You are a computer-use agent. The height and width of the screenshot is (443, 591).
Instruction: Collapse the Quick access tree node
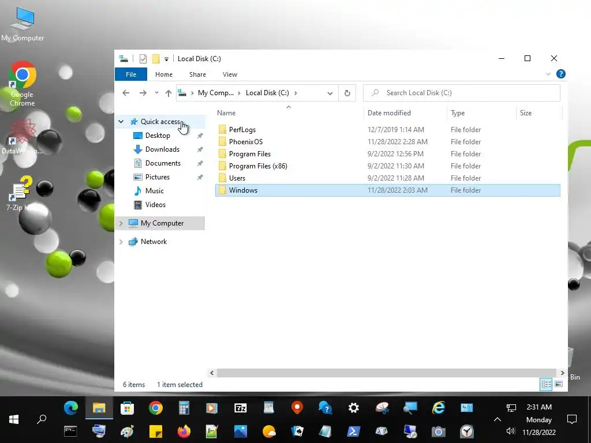pos(121,122)
